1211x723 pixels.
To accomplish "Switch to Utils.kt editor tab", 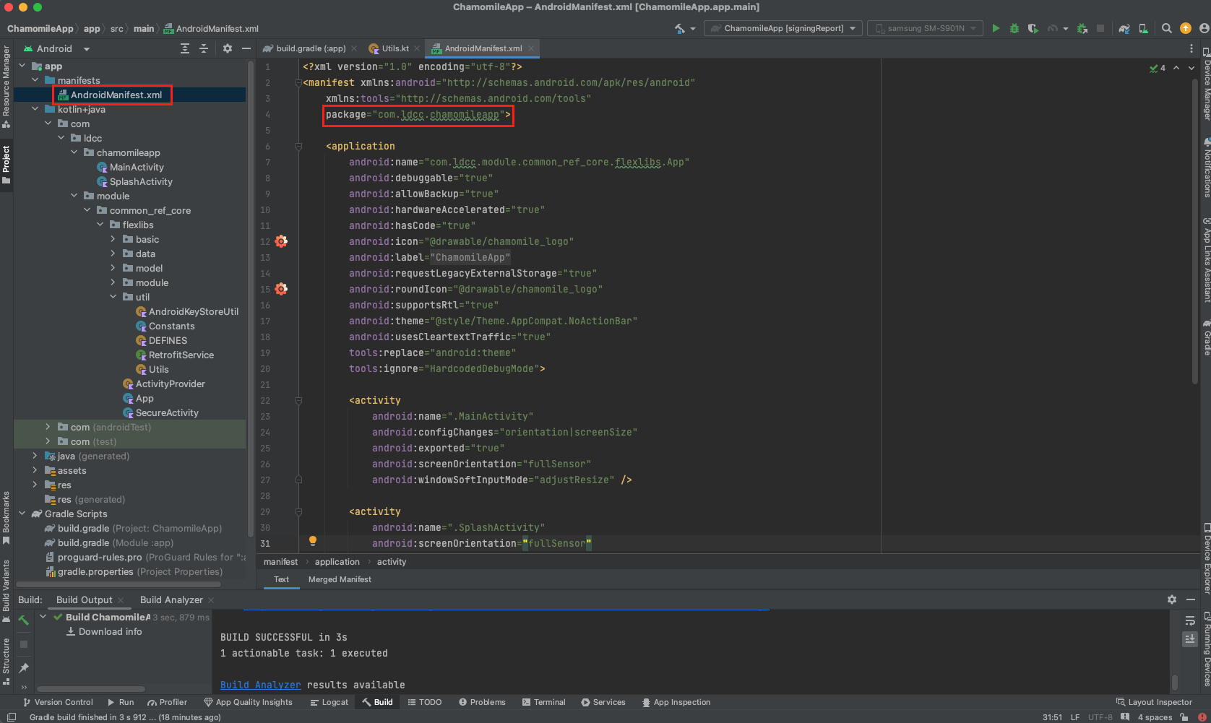I will (395, 48).
